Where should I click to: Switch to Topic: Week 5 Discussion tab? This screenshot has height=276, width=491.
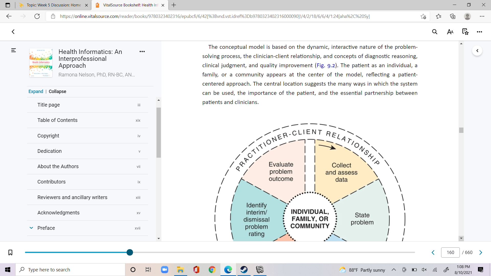[54, 5]
